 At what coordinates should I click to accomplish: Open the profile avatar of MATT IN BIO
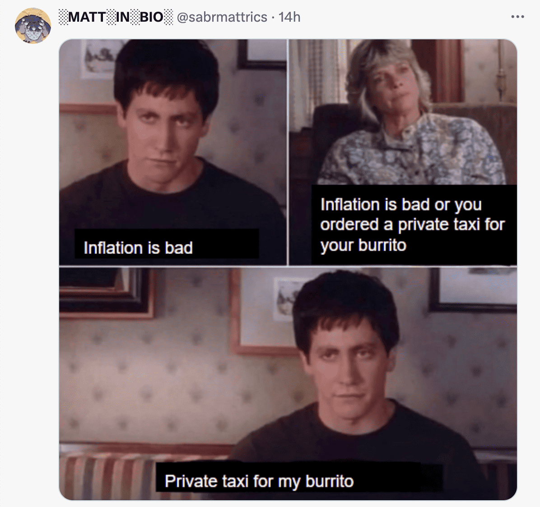pyautogui.click(x=33, y=26)
